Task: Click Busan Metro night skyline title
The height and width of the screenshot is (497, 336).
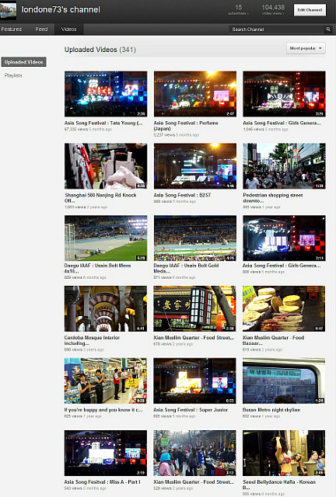Action: coord(271,410)
